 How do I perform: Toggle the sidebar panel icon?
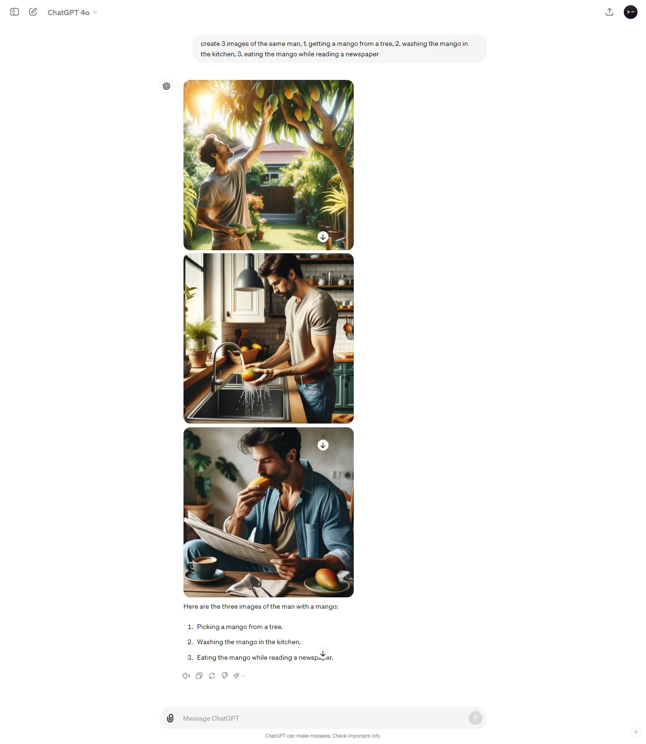[x=15, y=12]
